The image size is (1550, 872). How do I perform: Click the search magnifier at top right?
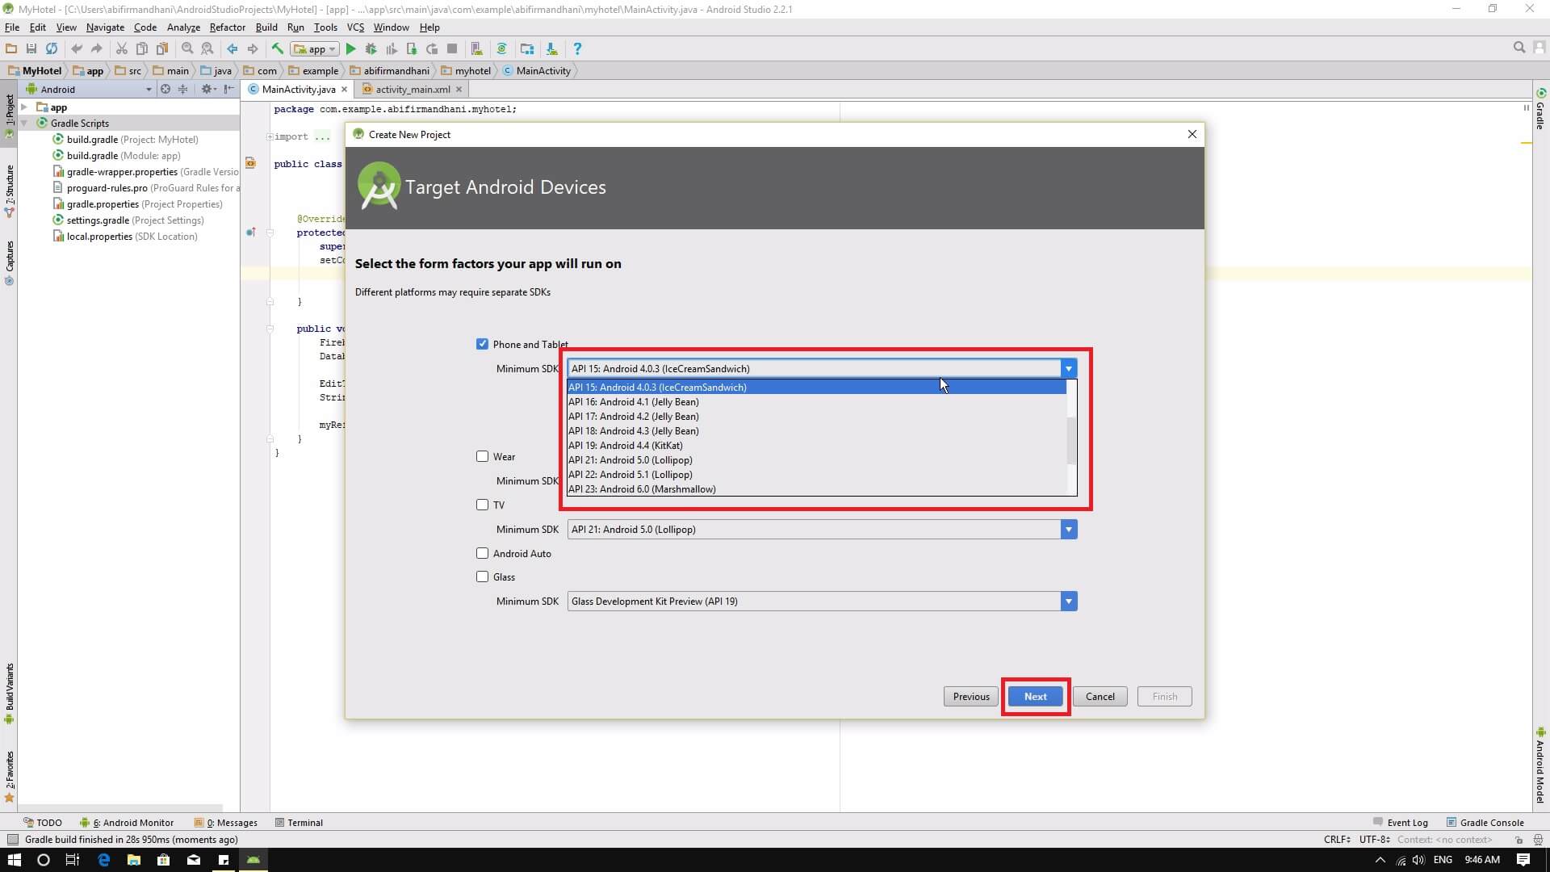(1519, 48)
